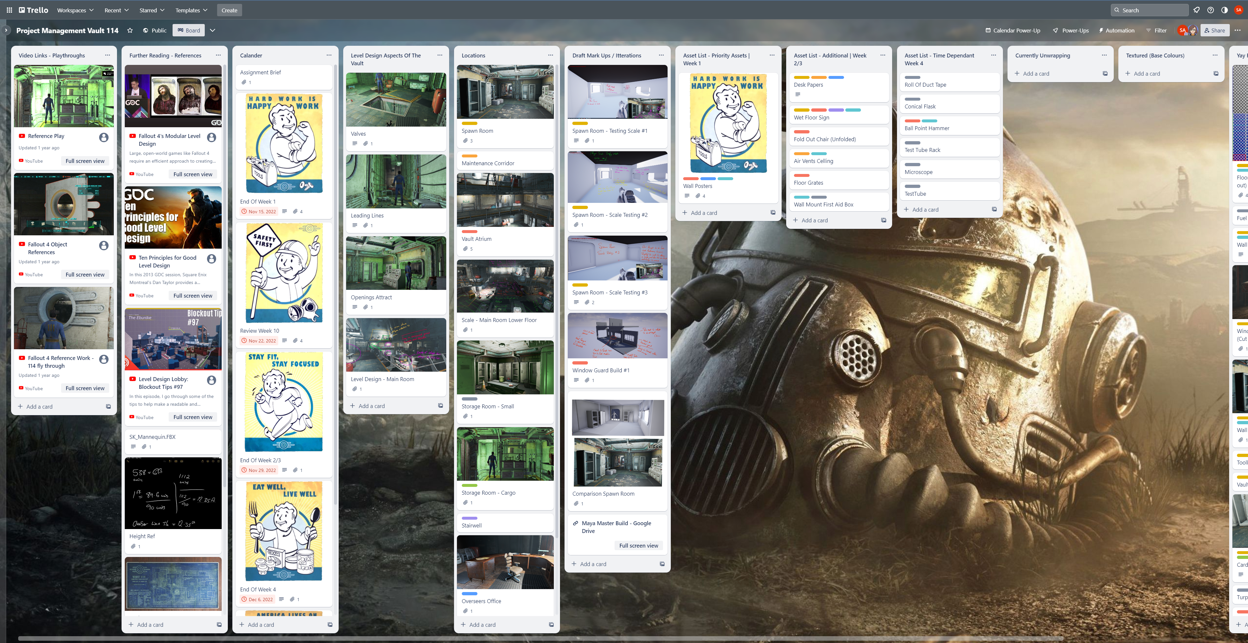Open the Assignment Brief card
The image size is (1248, 643).
(284, 77)
